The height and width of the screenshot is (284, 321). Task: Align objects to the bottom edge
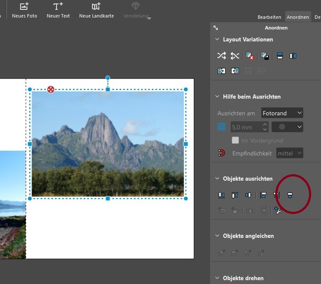(221, 195)
